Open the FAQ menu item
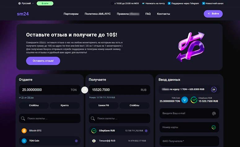The height and width of the screenshot is (147, 240). (148, 14)
